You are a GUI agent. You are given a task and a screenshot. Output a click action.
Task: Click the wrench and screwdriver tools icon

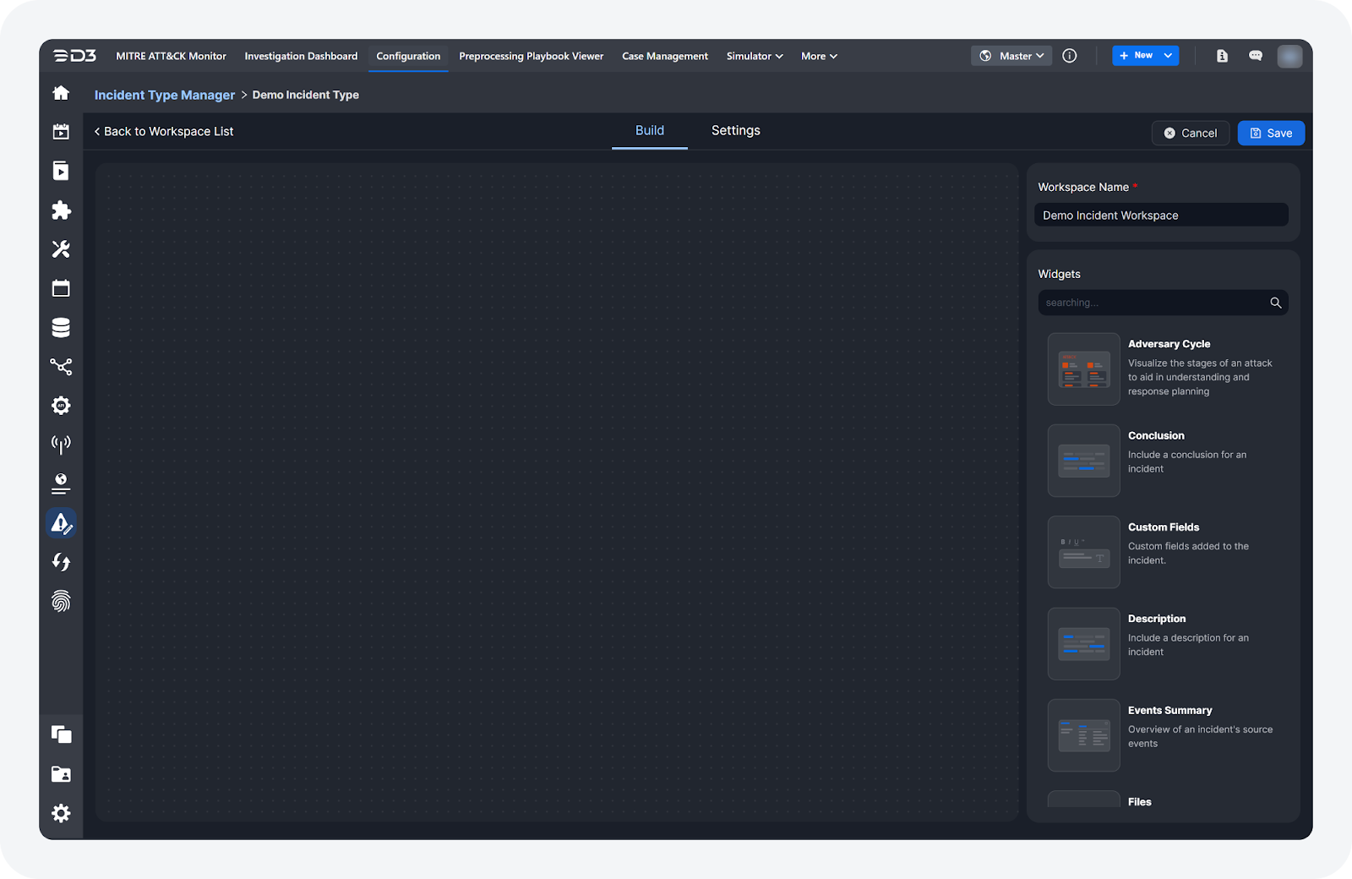(61, 249)
